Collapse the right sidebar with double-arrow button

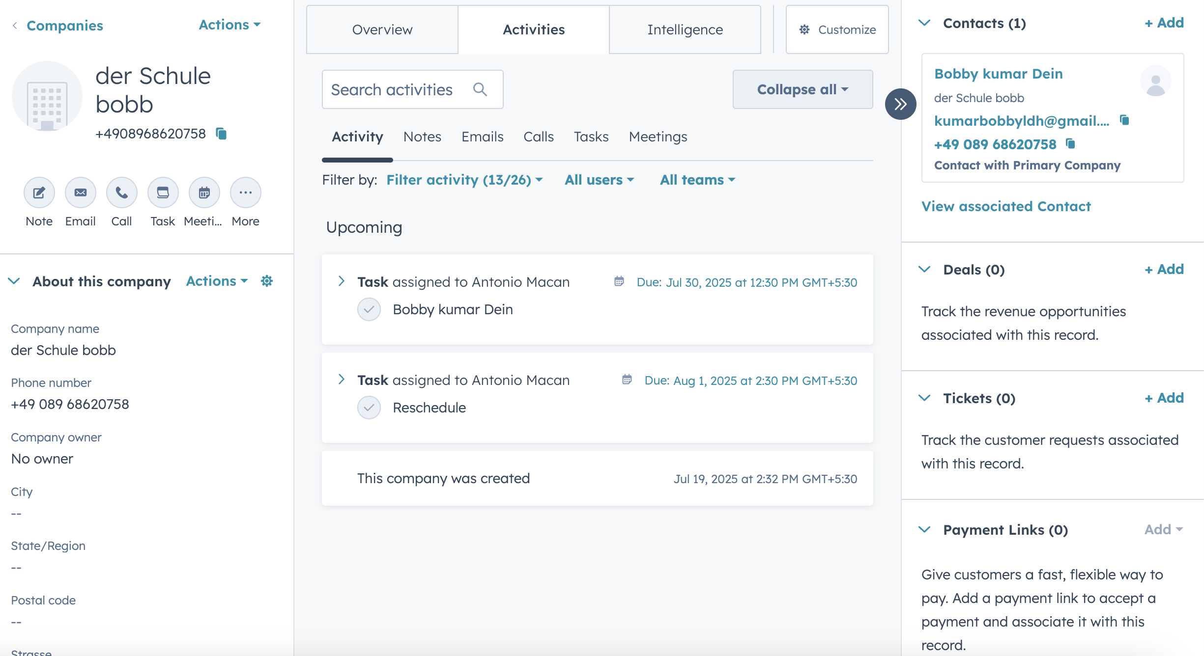point(900,104)
